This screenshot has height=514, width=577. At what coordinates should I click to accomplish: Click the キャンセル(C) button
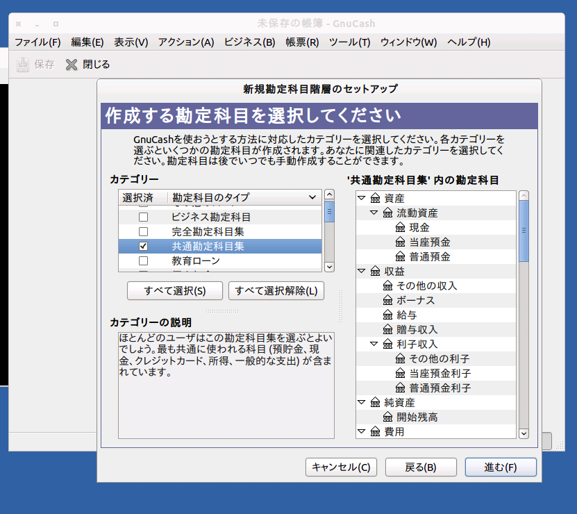tap(341, 467)
